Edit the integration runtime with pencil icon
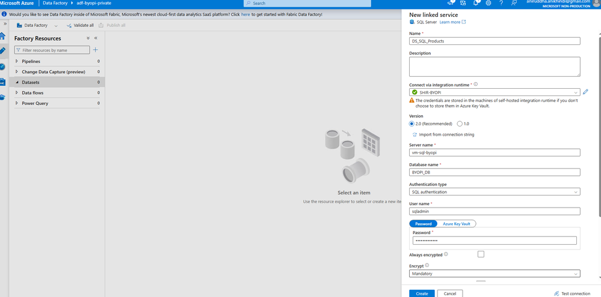Viewport: 601px width, 297px height. coord(585,92)
